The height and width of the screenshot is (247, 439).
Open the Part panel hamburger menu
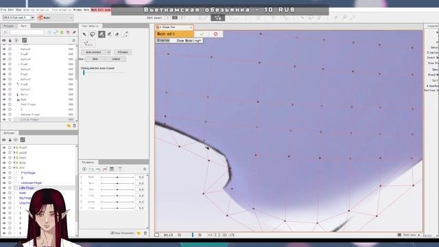coord(74,40)
